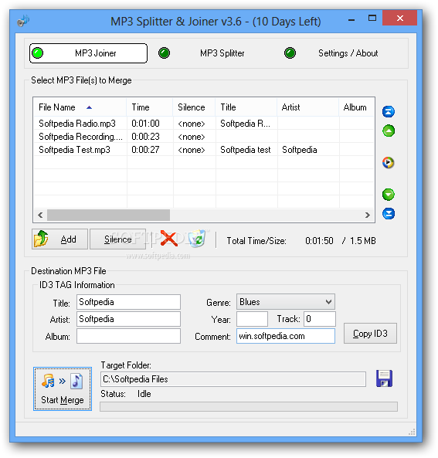Click the 1.5 MB total size value
This screenshot has height=458, width=438.
(x=363, y=241)
